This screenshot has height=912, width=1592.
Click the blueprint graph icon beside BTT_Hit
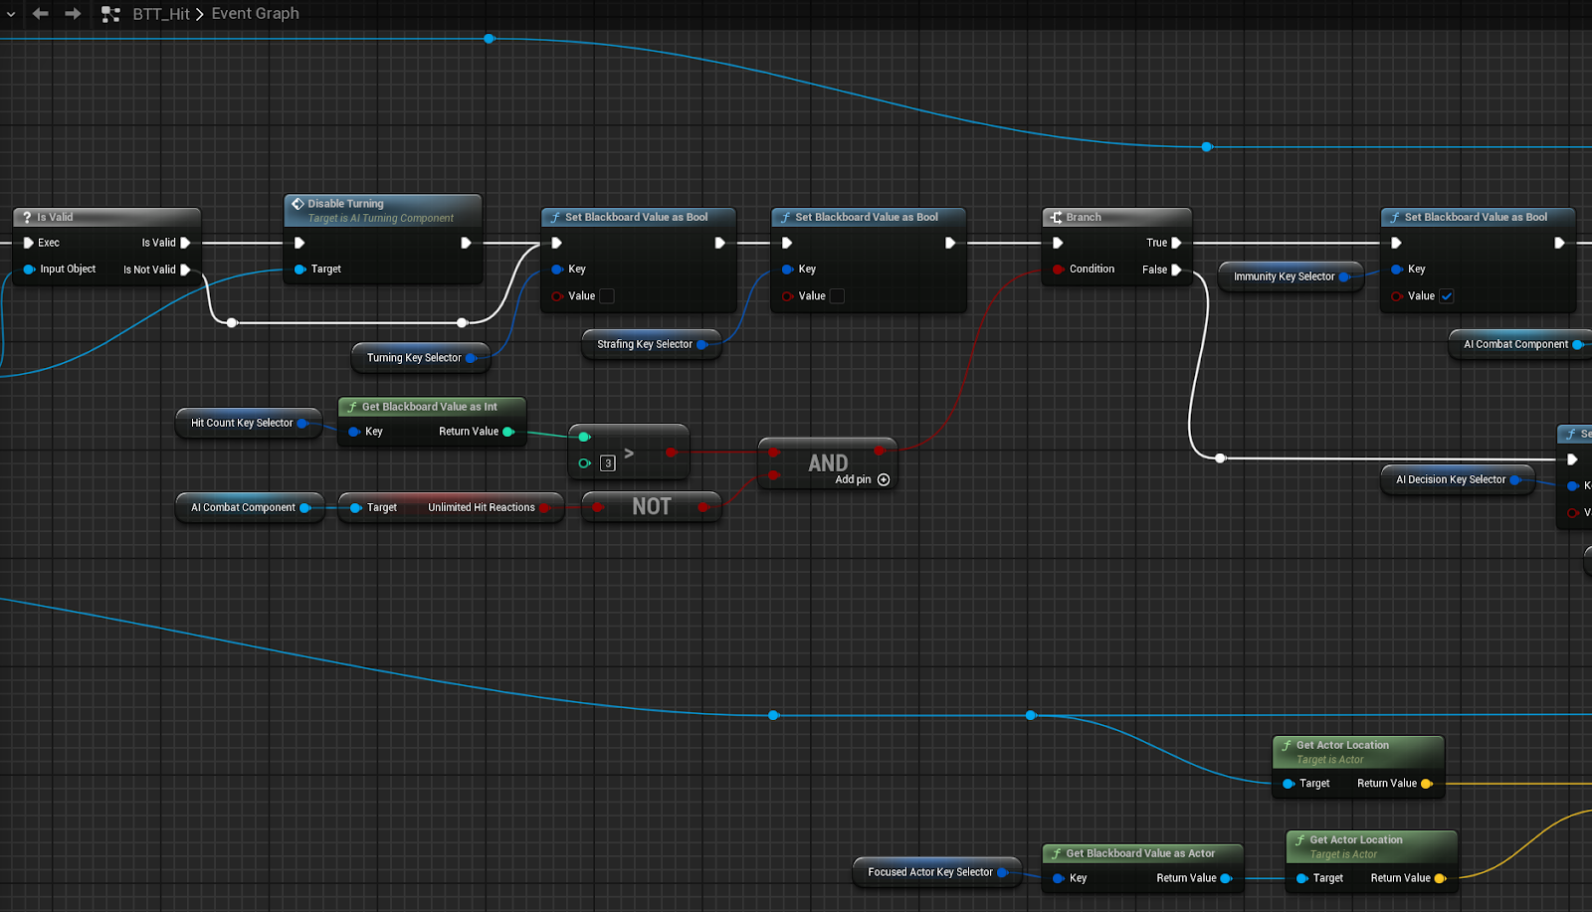[x=110, y=14]
